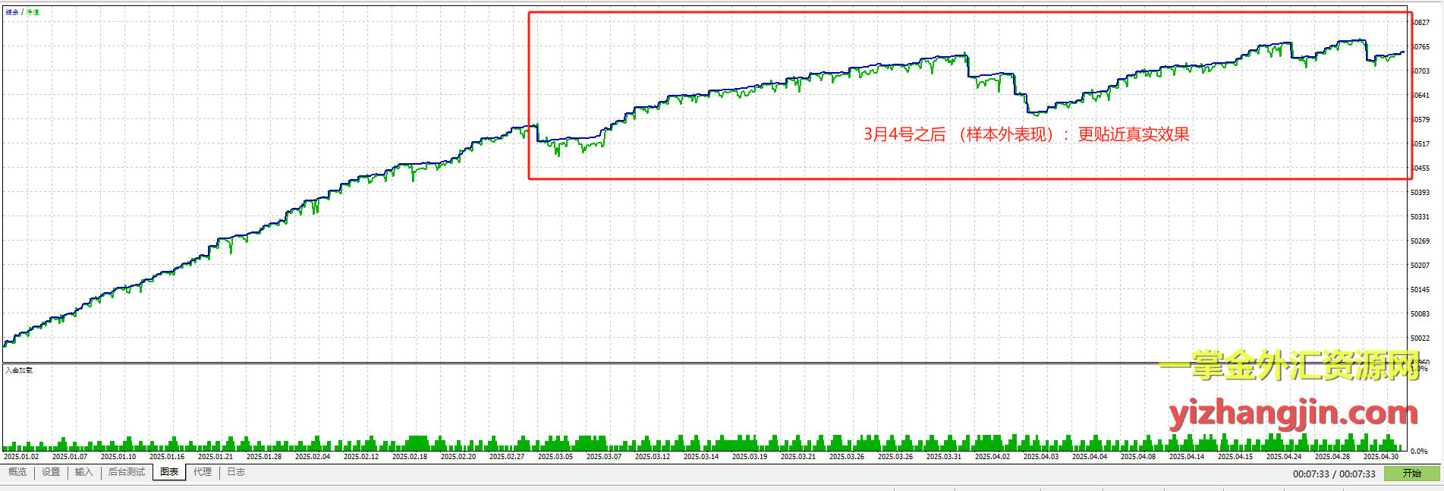Viewport: 1444px width, 491px height.
Task: Show the 日志 tab
Action: pyautogui.click(x=236, y=472)
